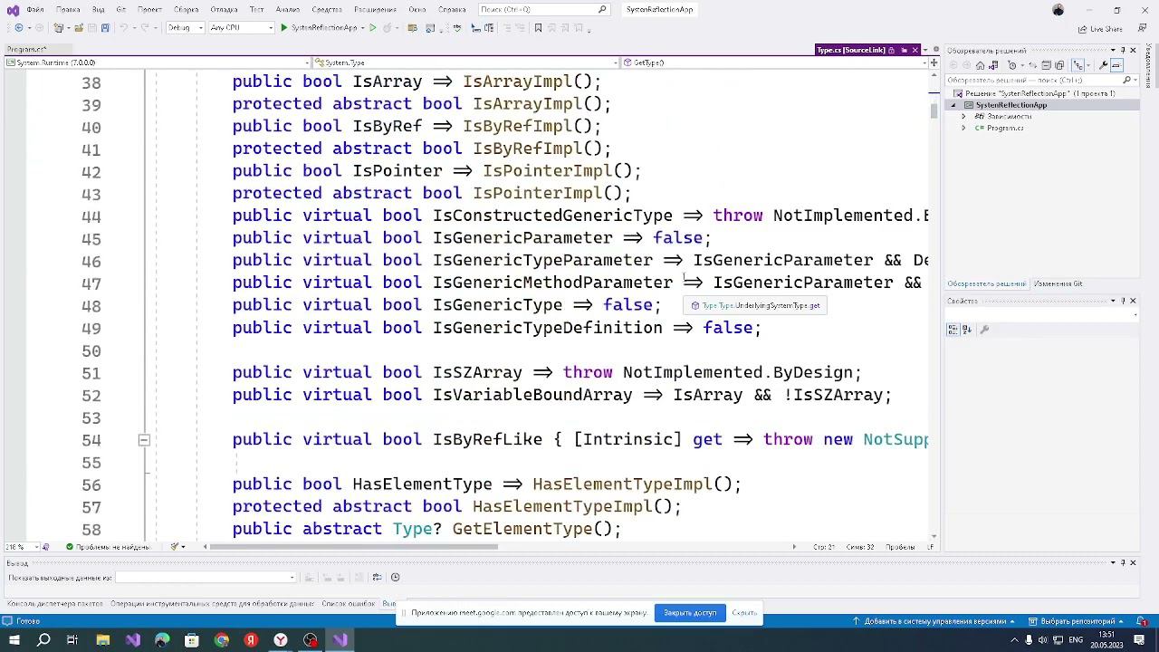Viewport: 1159px width, 652px height.
Task: Toggle word wrap in the Output panel
Action: click(x=378, y=577)
